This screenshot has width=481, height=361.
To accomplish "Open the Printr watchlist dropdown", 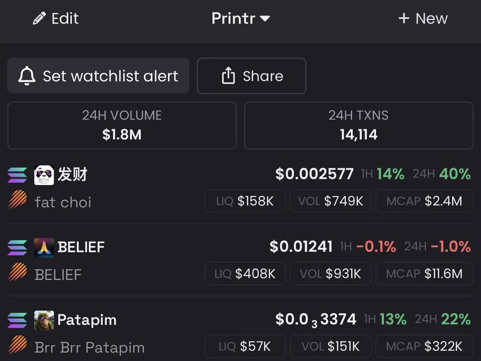I will (x=240, y=18).
